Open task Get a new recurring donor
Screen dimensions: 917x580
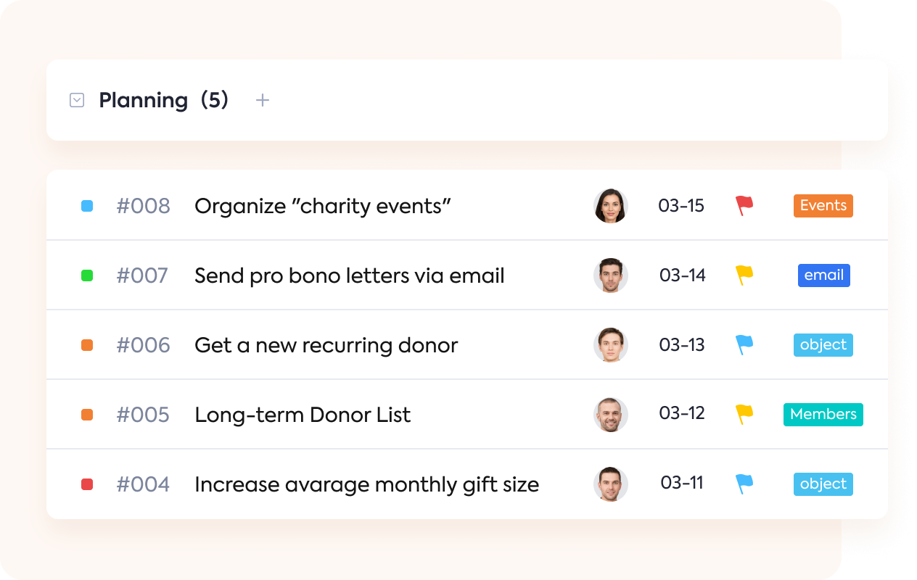(x=326, y=345)
